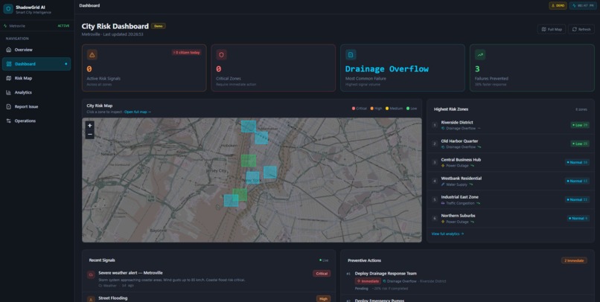Click the Metroville city status row
The width and height of the screenshot is (600, 302).
[36, 25]
